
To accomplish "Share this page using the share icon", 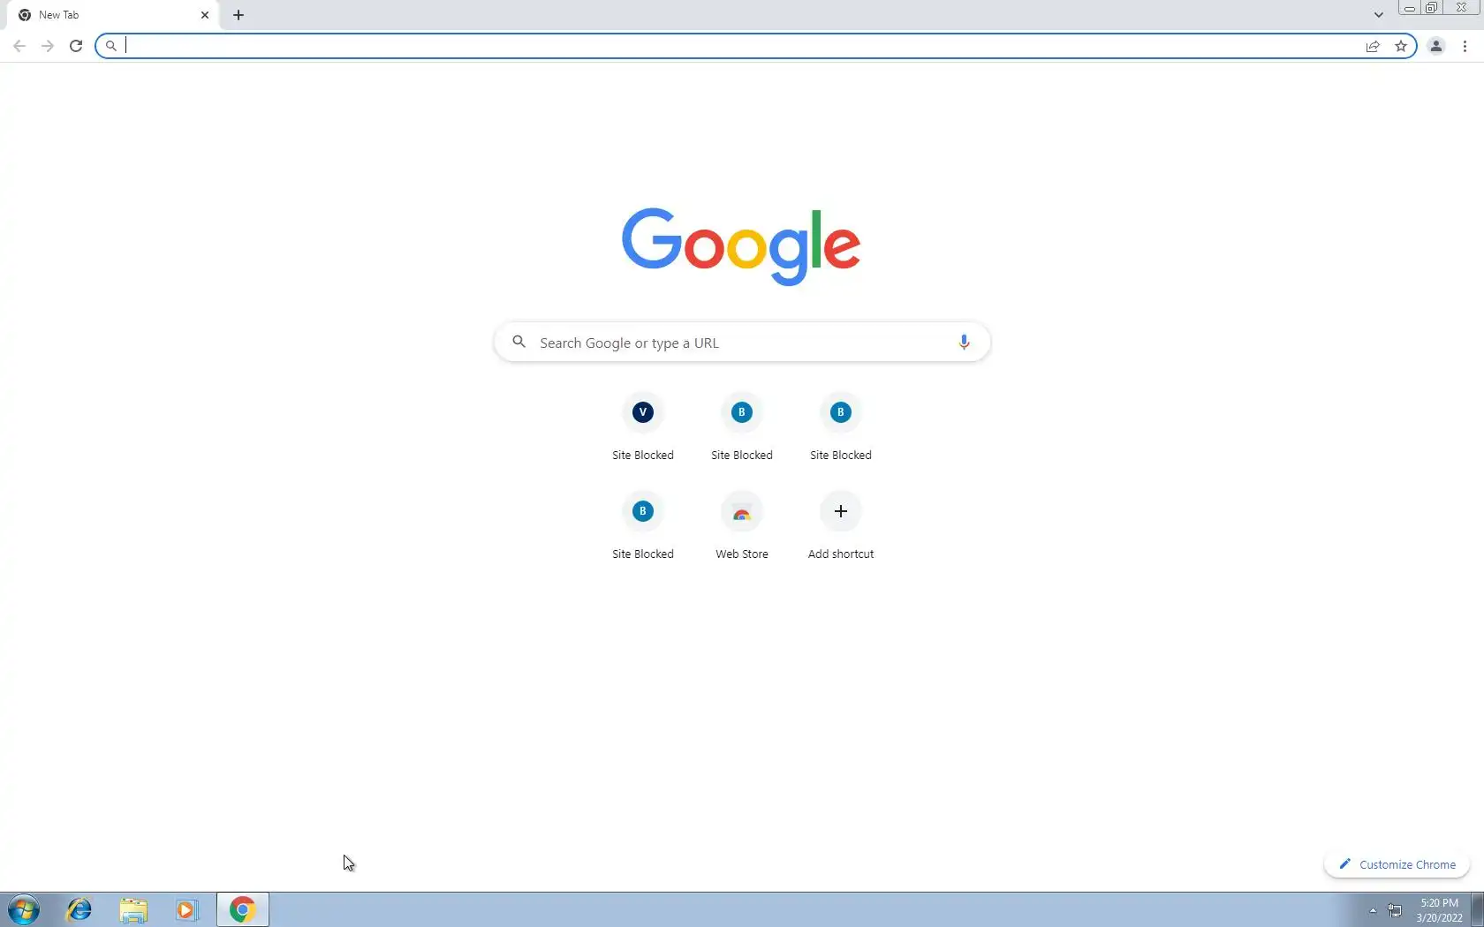I will 1373,46.
